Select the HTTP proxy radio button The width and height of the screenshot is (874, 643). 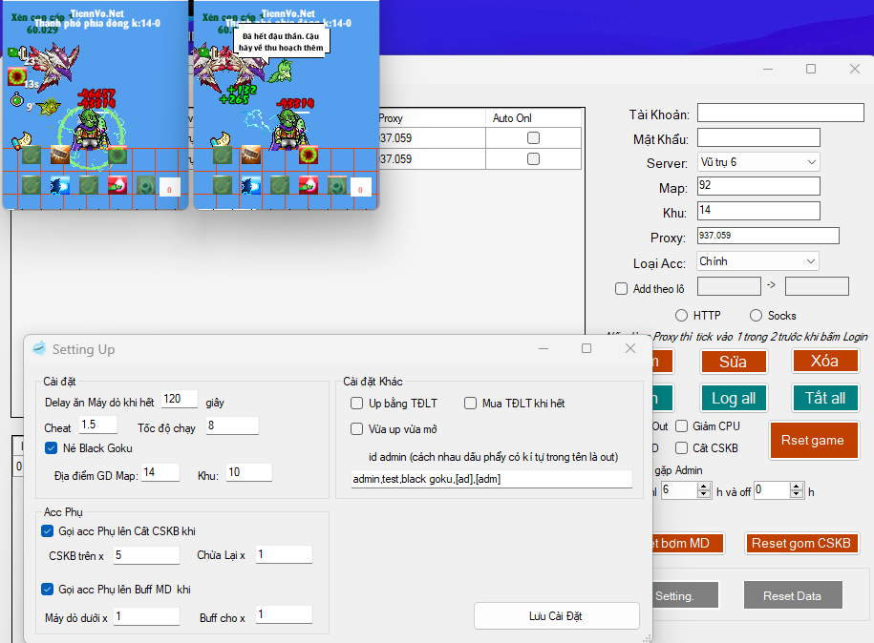point(681,316)
